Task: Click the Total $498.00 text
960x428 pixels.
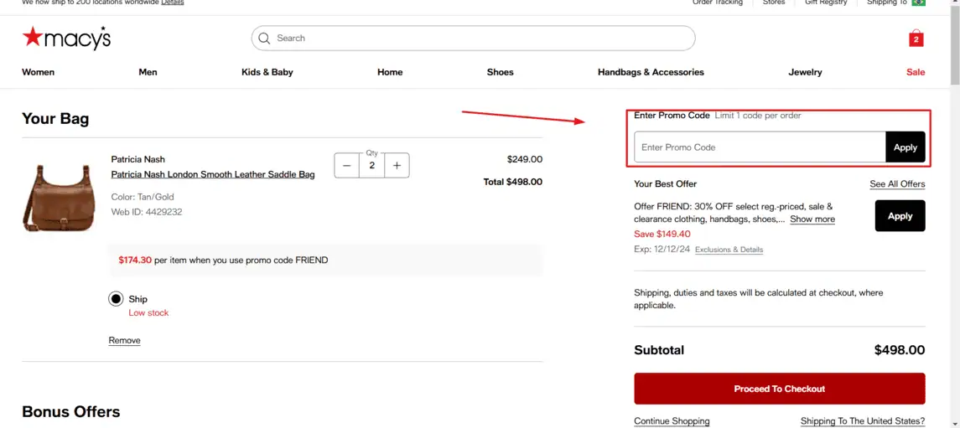Action: [513, 182]
